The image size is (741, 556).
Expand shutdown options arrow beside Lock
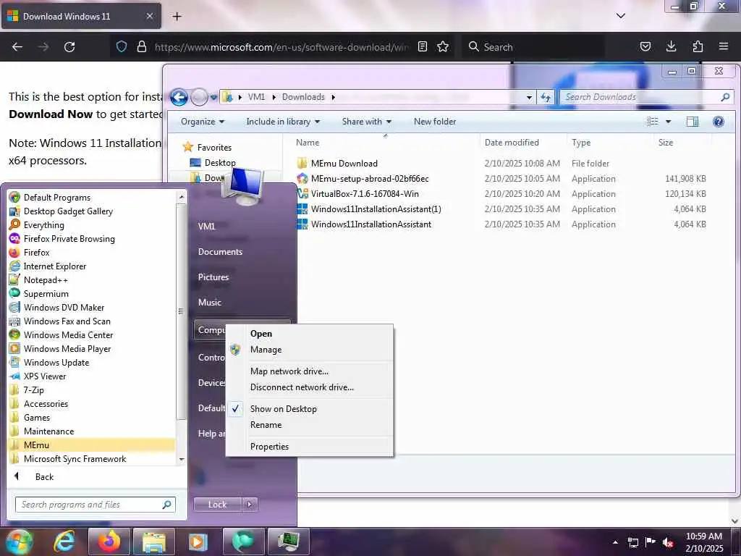250,505
